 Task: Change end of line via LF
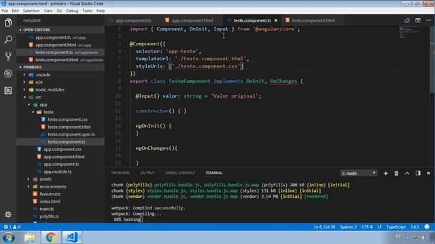[379, 227]
